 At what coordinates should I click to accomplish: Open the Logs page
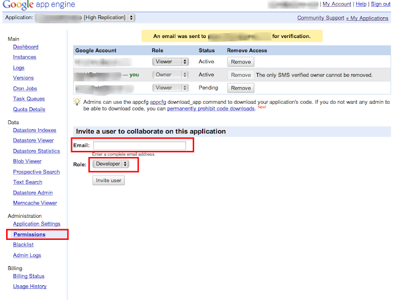[18, 67]
